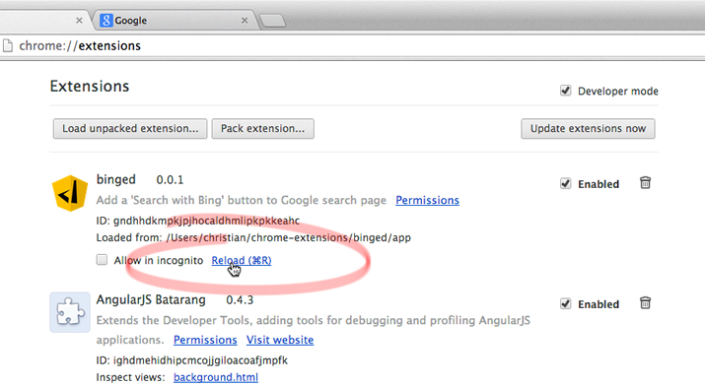This screenshot has height=386, width=705.
Task: Toggle the Developer mode checkbox
Action: [566, 91]
